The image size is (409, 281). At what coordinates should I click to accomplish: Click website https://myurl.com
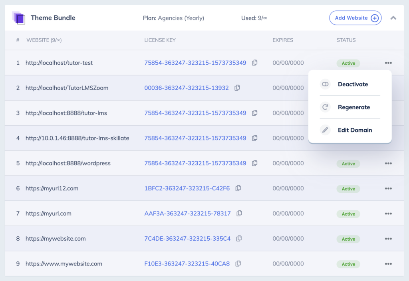pos(48,214)
